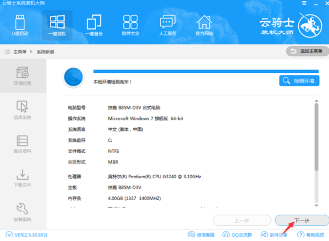The image size is (329, 241).
Task: Click 下一步 to proceed
Action: click(302, 220)
